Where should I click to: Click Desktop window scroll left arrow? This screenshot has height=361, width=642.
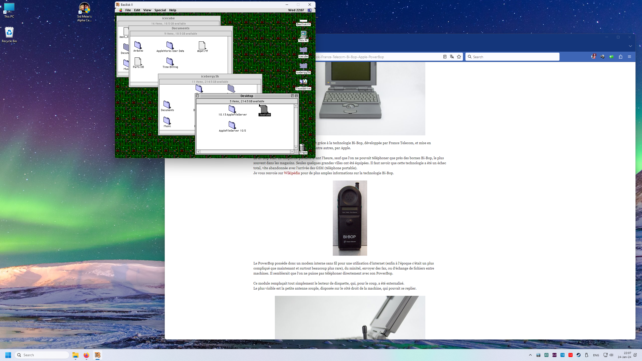[x=198, y=152]
